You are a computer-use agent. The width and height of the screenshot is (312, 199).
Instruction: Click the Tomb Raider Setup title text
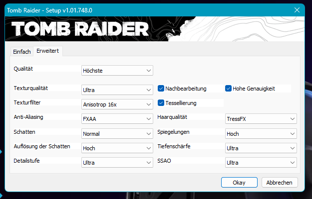click(49, 10)
